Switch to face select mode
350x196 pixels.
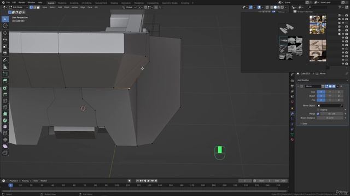point(38,7)
